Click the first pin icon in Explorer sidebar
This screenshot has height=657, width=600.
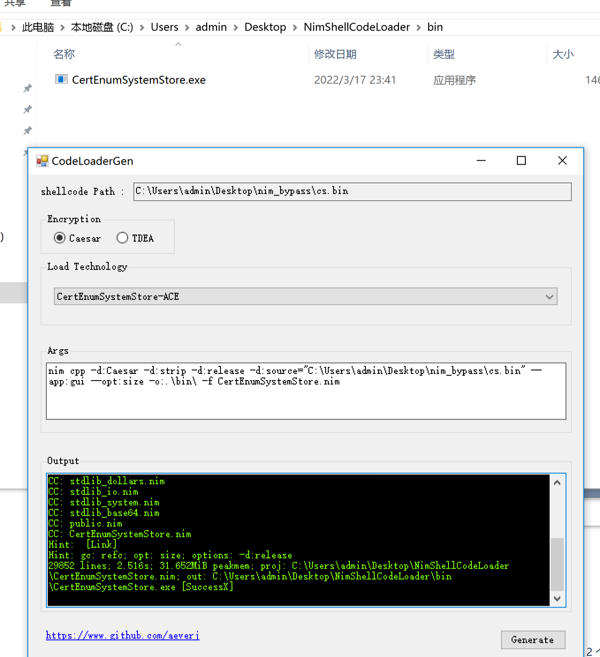(x=28, y=88)
